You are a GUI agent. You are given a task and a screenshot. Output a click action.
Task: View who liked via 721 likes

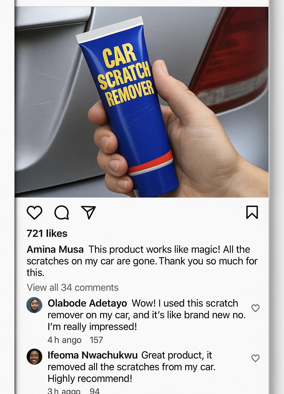pos(47,233)
